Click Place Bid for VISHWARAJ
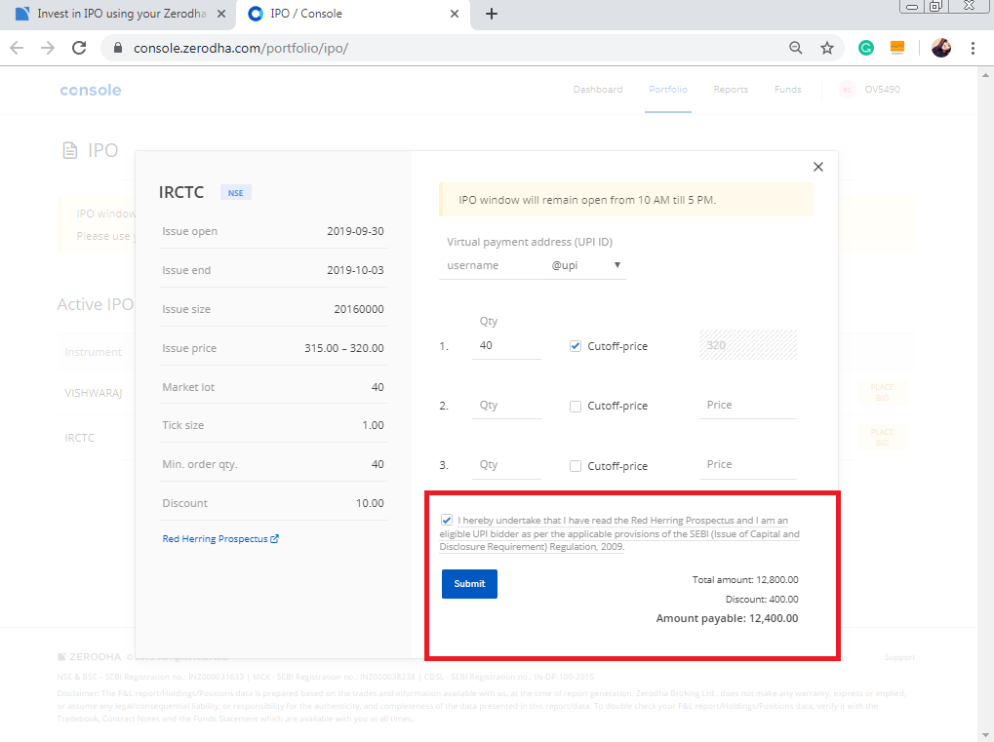The image size is (994, 742). 882,392
